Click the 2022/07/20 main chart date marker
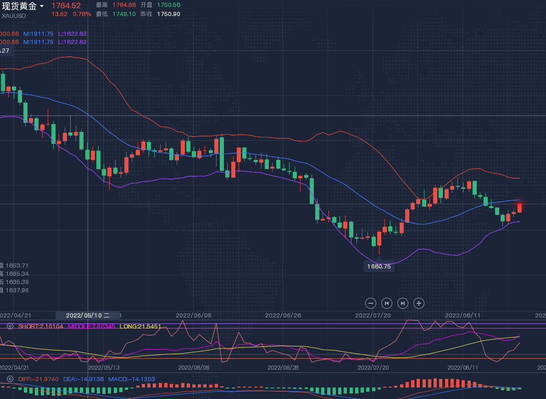546x399 pixels. click(373, 315)
